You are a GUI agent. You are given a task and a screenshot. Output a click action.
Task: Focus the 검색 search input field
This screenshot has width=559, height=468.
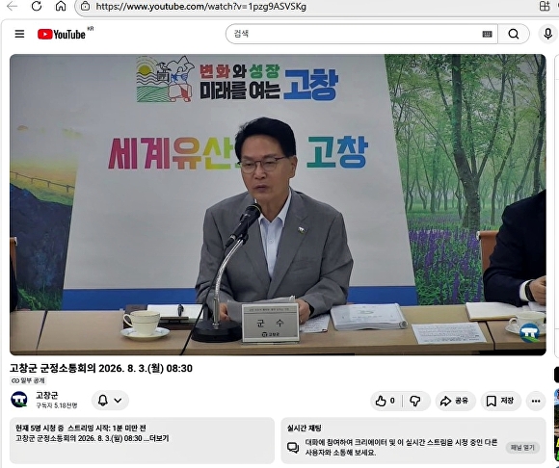coord(357,34)
